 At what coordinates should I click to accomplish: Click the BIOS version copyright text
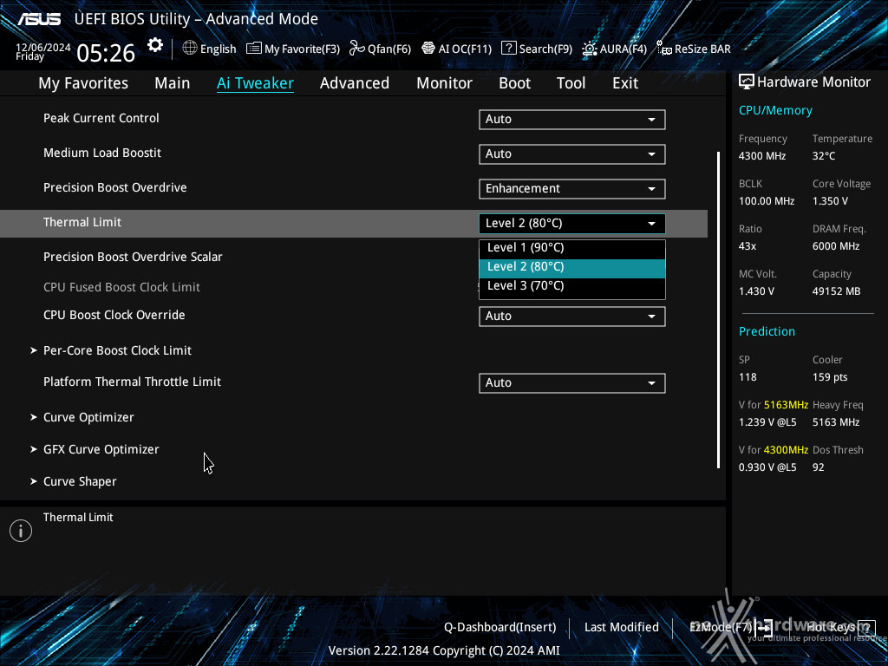coord(444,650)
